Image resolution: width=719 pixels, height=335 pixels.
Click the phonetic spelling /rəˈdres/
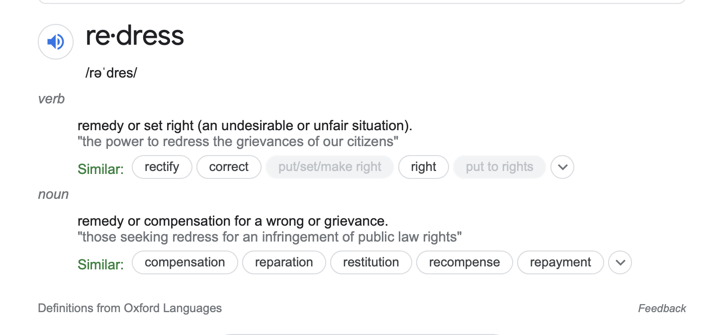click(111, 73)
